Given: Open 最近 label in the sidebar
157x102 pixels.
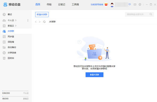Looking at the screenshot, I should [10, 14].
